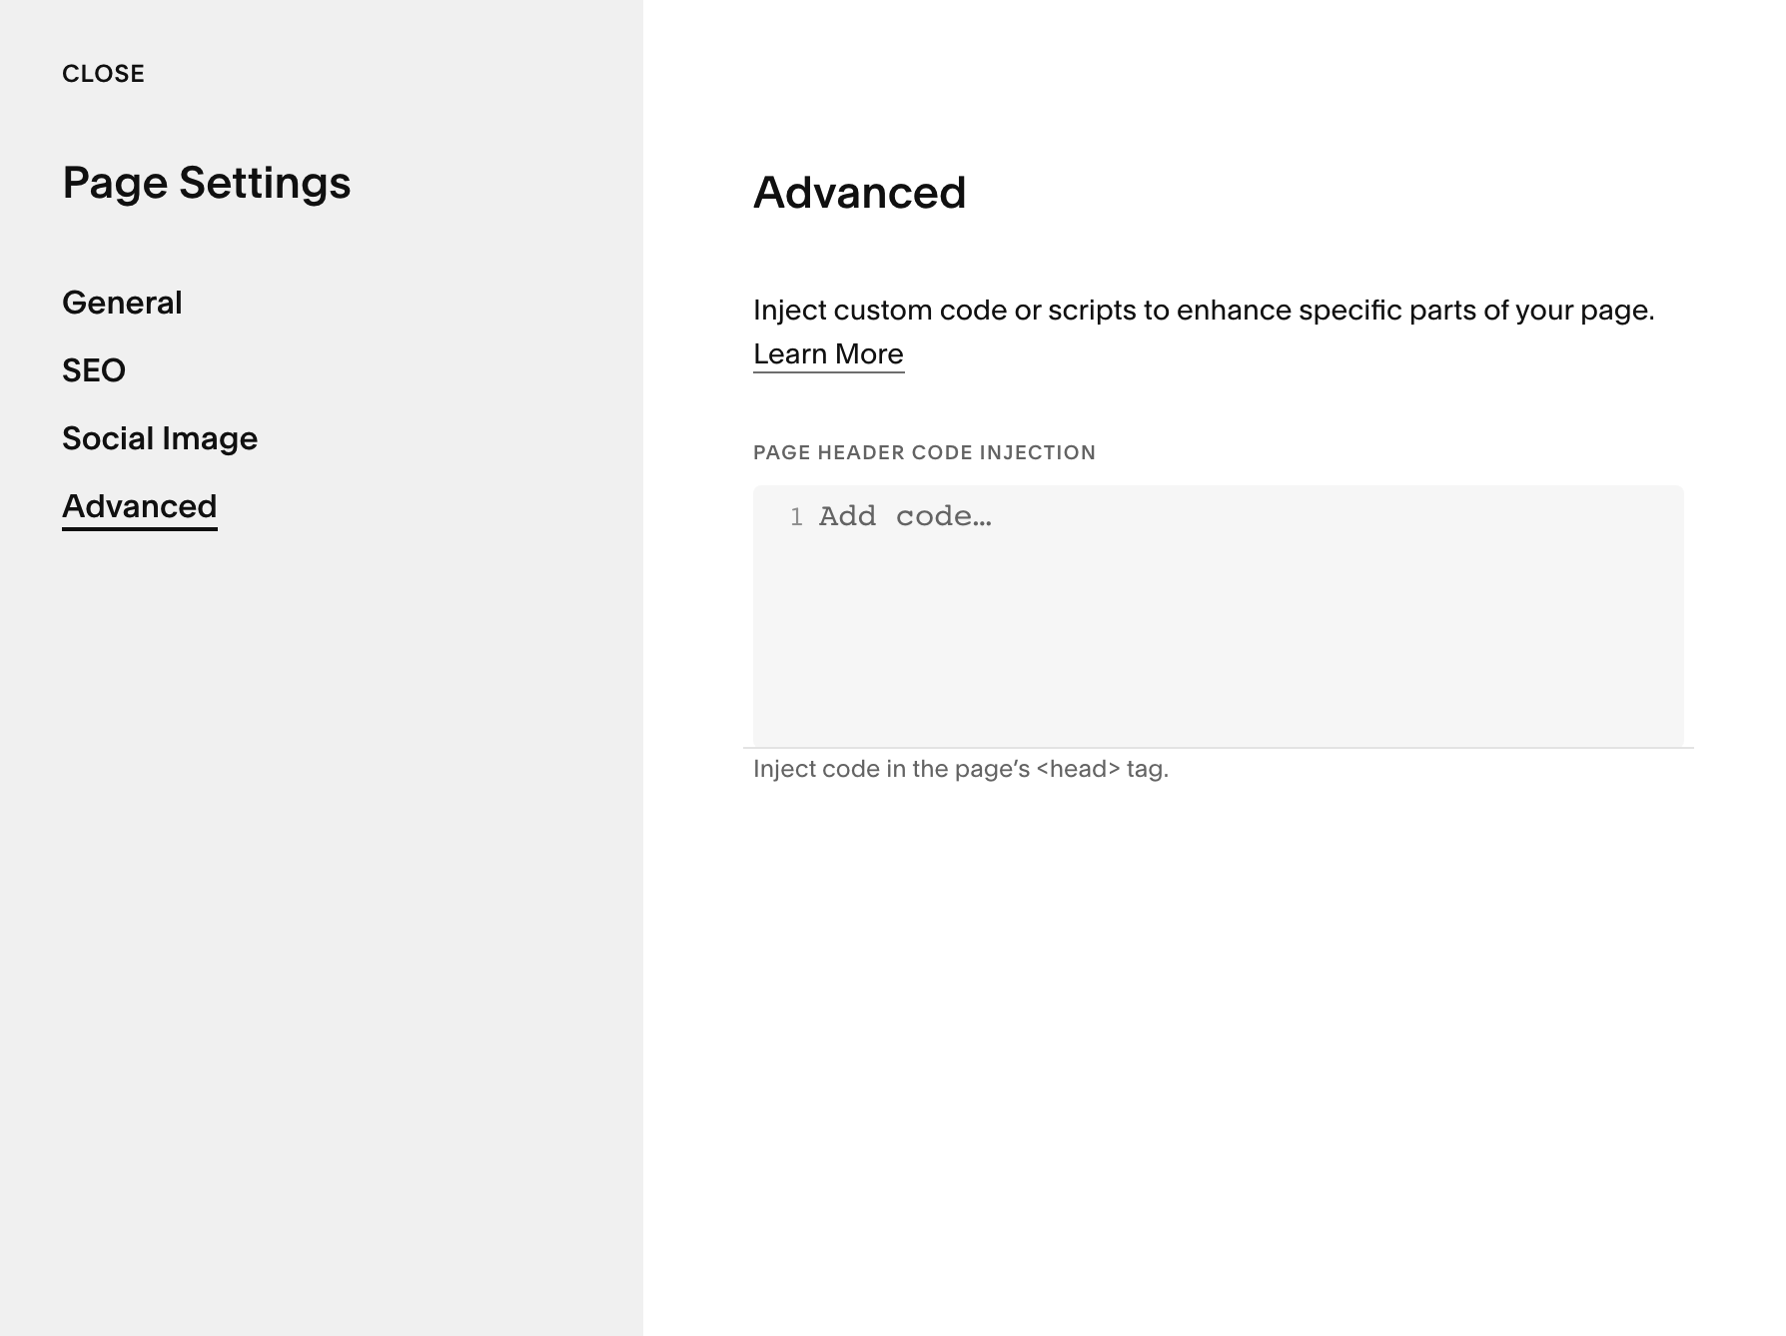Switch to the SEO tab
The image size is (1786, 1336).
(94, 370)
